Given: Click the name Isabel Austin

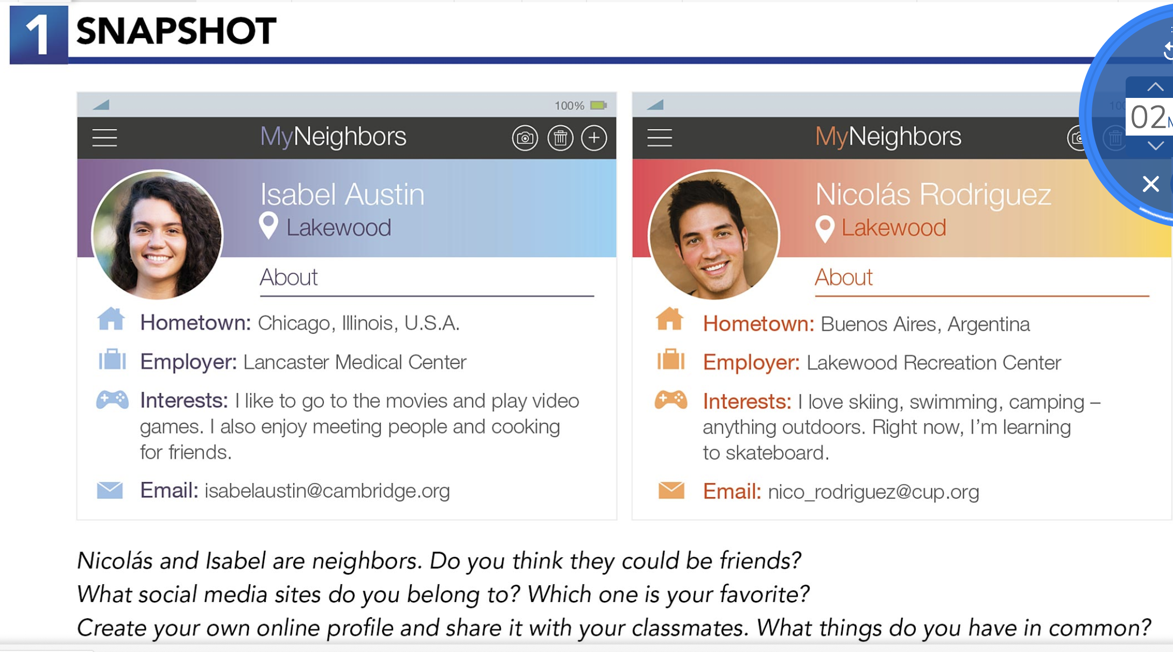Looking at the screenshot, I should click(342, 194).
